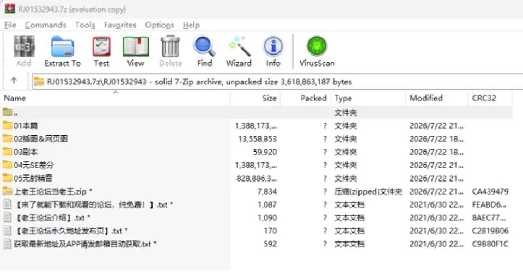The width and height of the screenshot is (523, 272).
Task: Go up one level with arrow icon
Action: coord(14,81)
